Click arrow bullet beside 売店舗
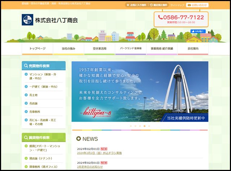 point(26,103)
